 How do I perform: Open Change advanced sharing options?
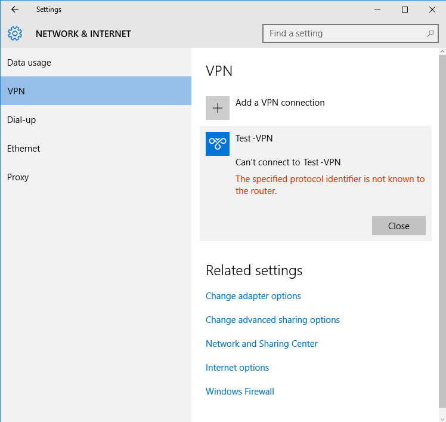point(272,320)
